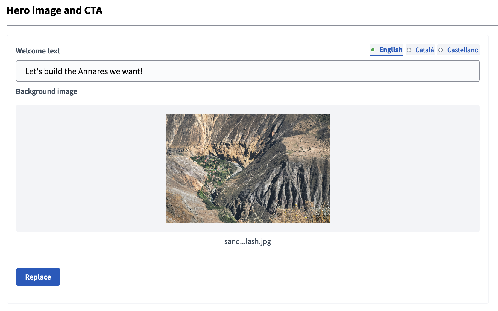
Task: Click the green dot beside English
Action: (x=373, y=50)
